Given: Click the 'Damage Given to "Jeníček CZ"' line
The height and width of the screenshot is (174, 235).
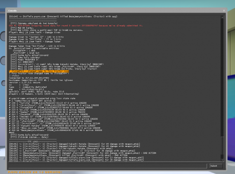Looking at the screenshot, I should (x=36, y=37).
